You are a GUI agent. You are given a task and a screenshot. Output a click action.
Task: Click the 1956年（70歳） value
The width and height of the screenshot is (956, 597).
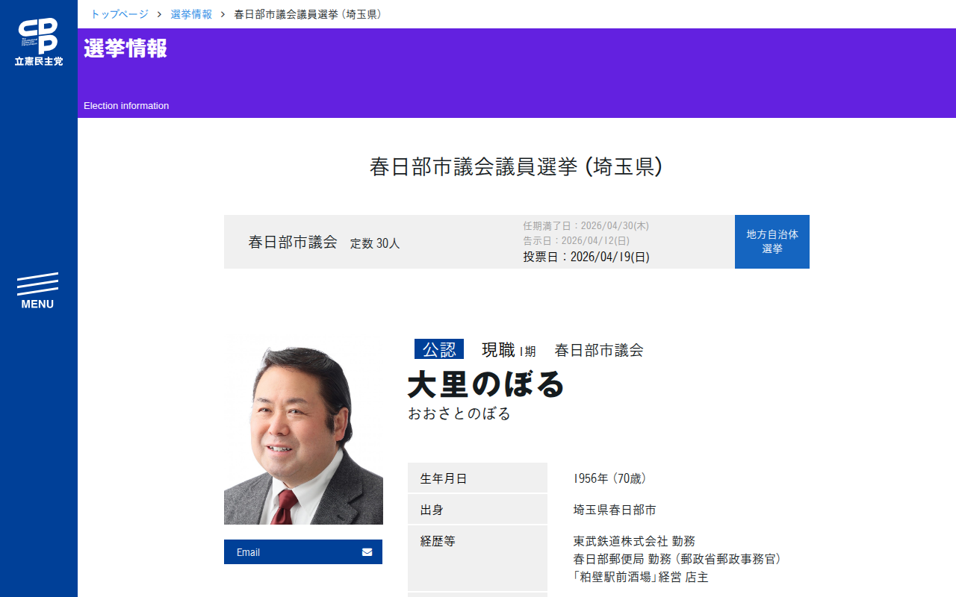[610, 478]
